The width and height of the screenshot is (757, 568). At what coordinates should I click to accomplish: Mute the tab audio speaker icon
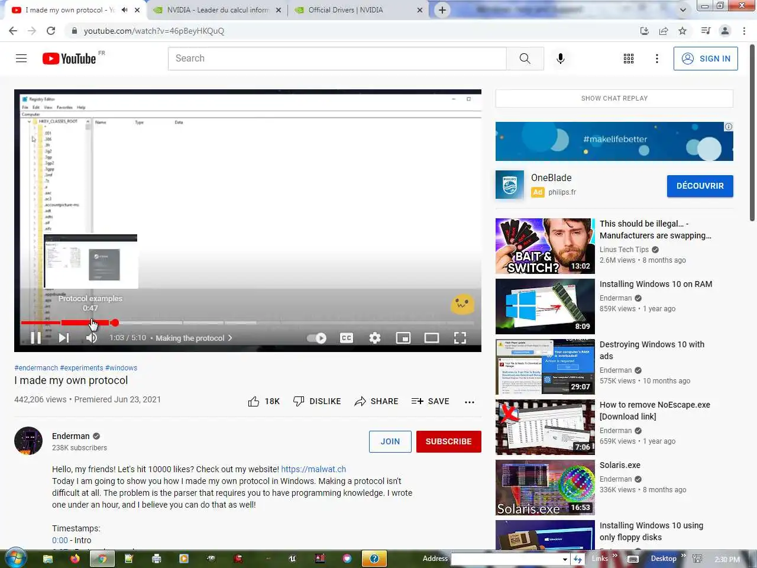point(125,10)
